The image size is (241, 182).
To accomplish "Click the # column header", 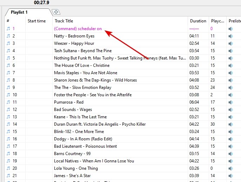I will point(8,21).
